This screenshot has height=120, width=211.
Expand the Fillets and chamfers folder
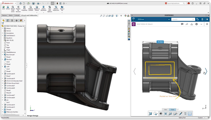(2, 112)
